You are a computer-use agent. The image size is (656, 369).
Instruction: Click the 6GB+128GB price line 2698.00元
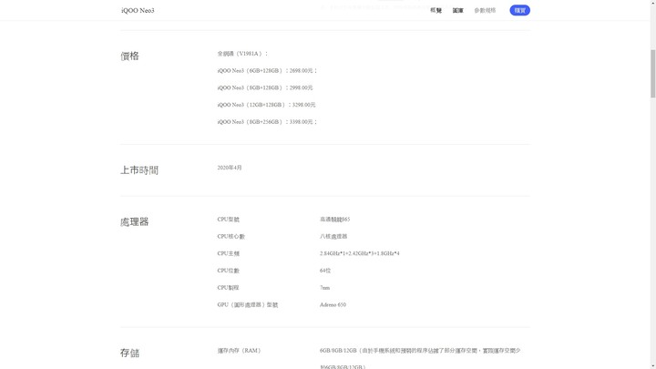tap(267, 71)
